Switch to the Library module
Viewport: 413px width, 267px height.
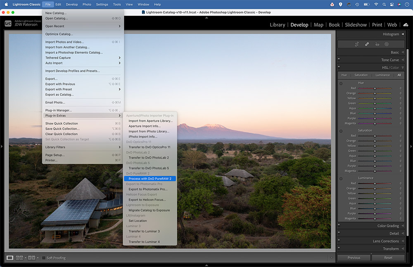(278, 25)
